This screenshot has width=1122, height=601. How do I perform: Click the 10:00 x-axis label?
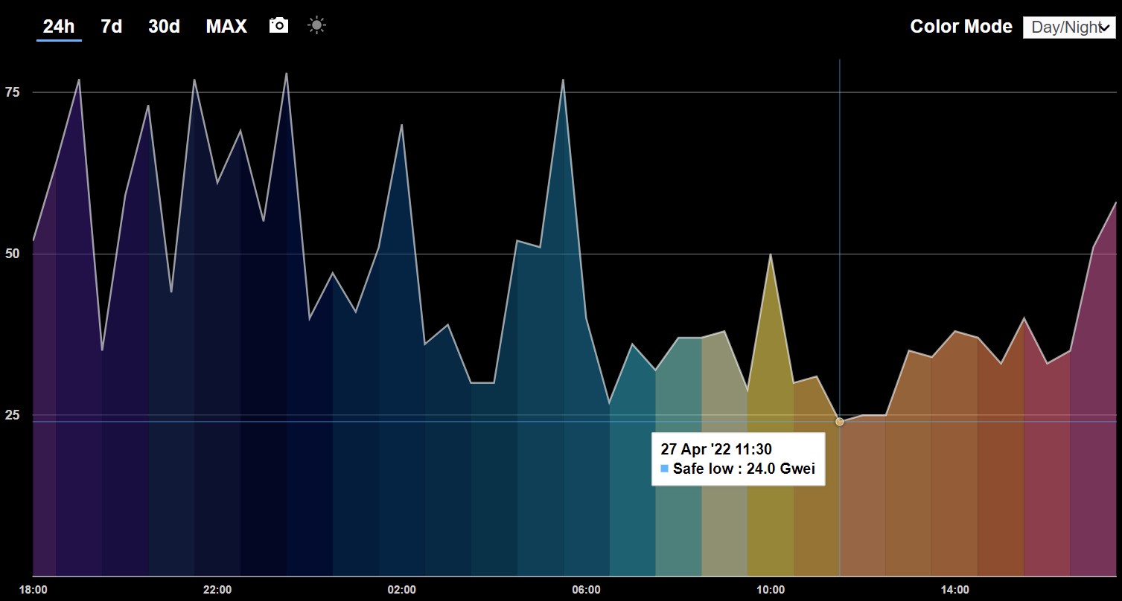[x=771, y=590]
